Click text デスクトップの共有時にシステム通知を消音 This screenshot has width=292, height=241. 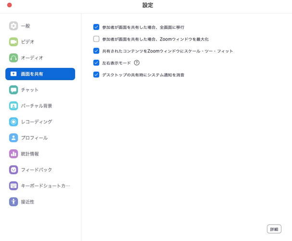click(x=143, y=75)
